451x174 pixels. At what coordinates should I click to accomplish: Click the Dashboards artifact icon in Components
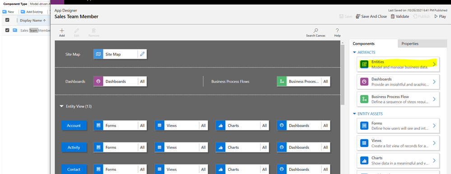[364, 82]
